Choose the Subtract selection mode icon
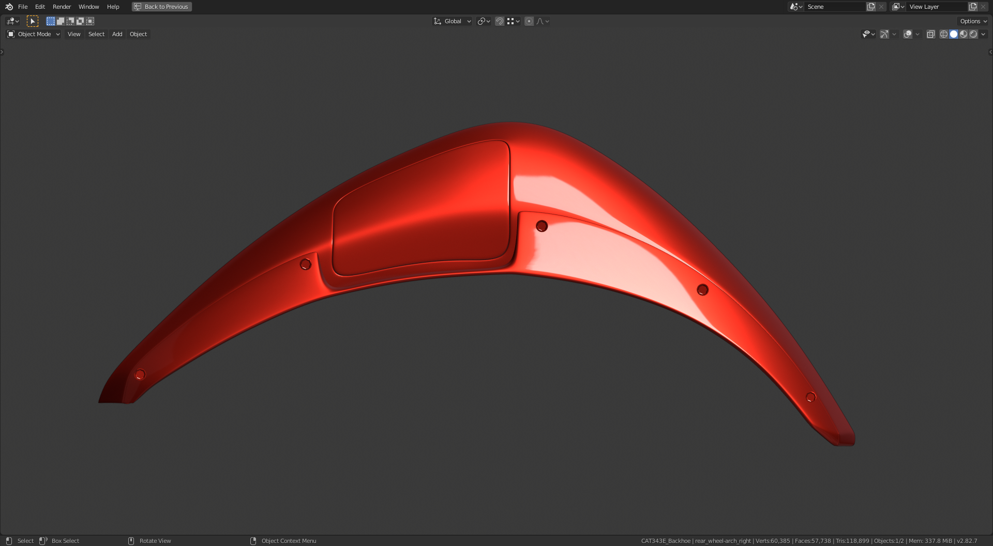 [70, 21]
